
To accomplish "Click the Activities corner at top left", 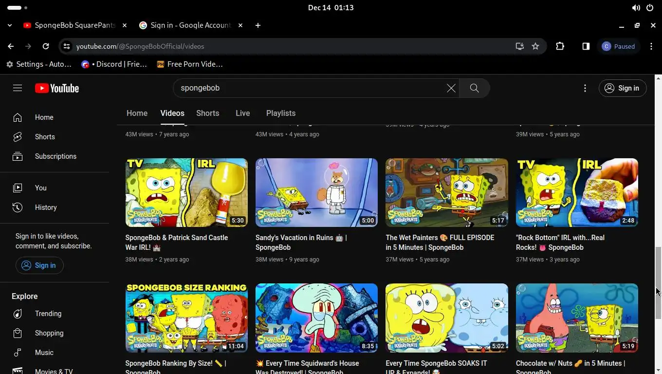I will point(18,8).
